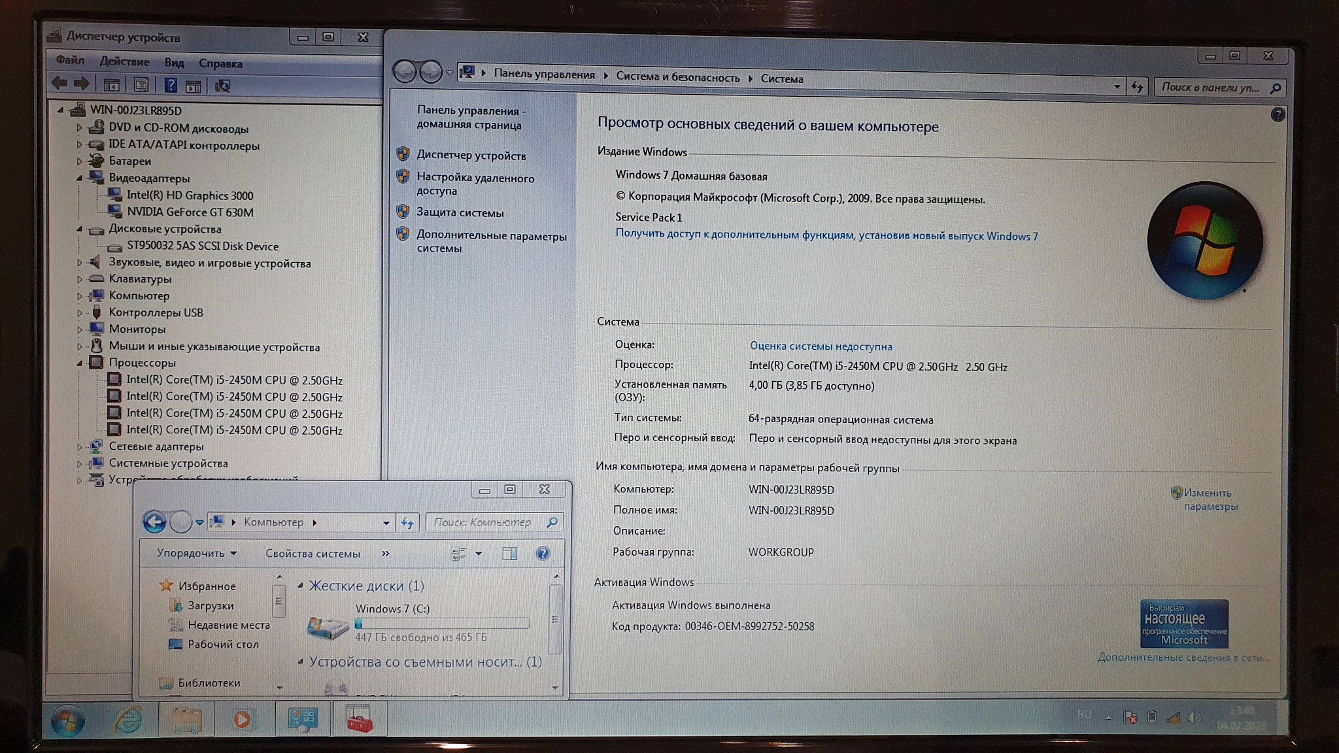
Task: Click the volume speaker tray icon
Action: [x=1194, y=718]
